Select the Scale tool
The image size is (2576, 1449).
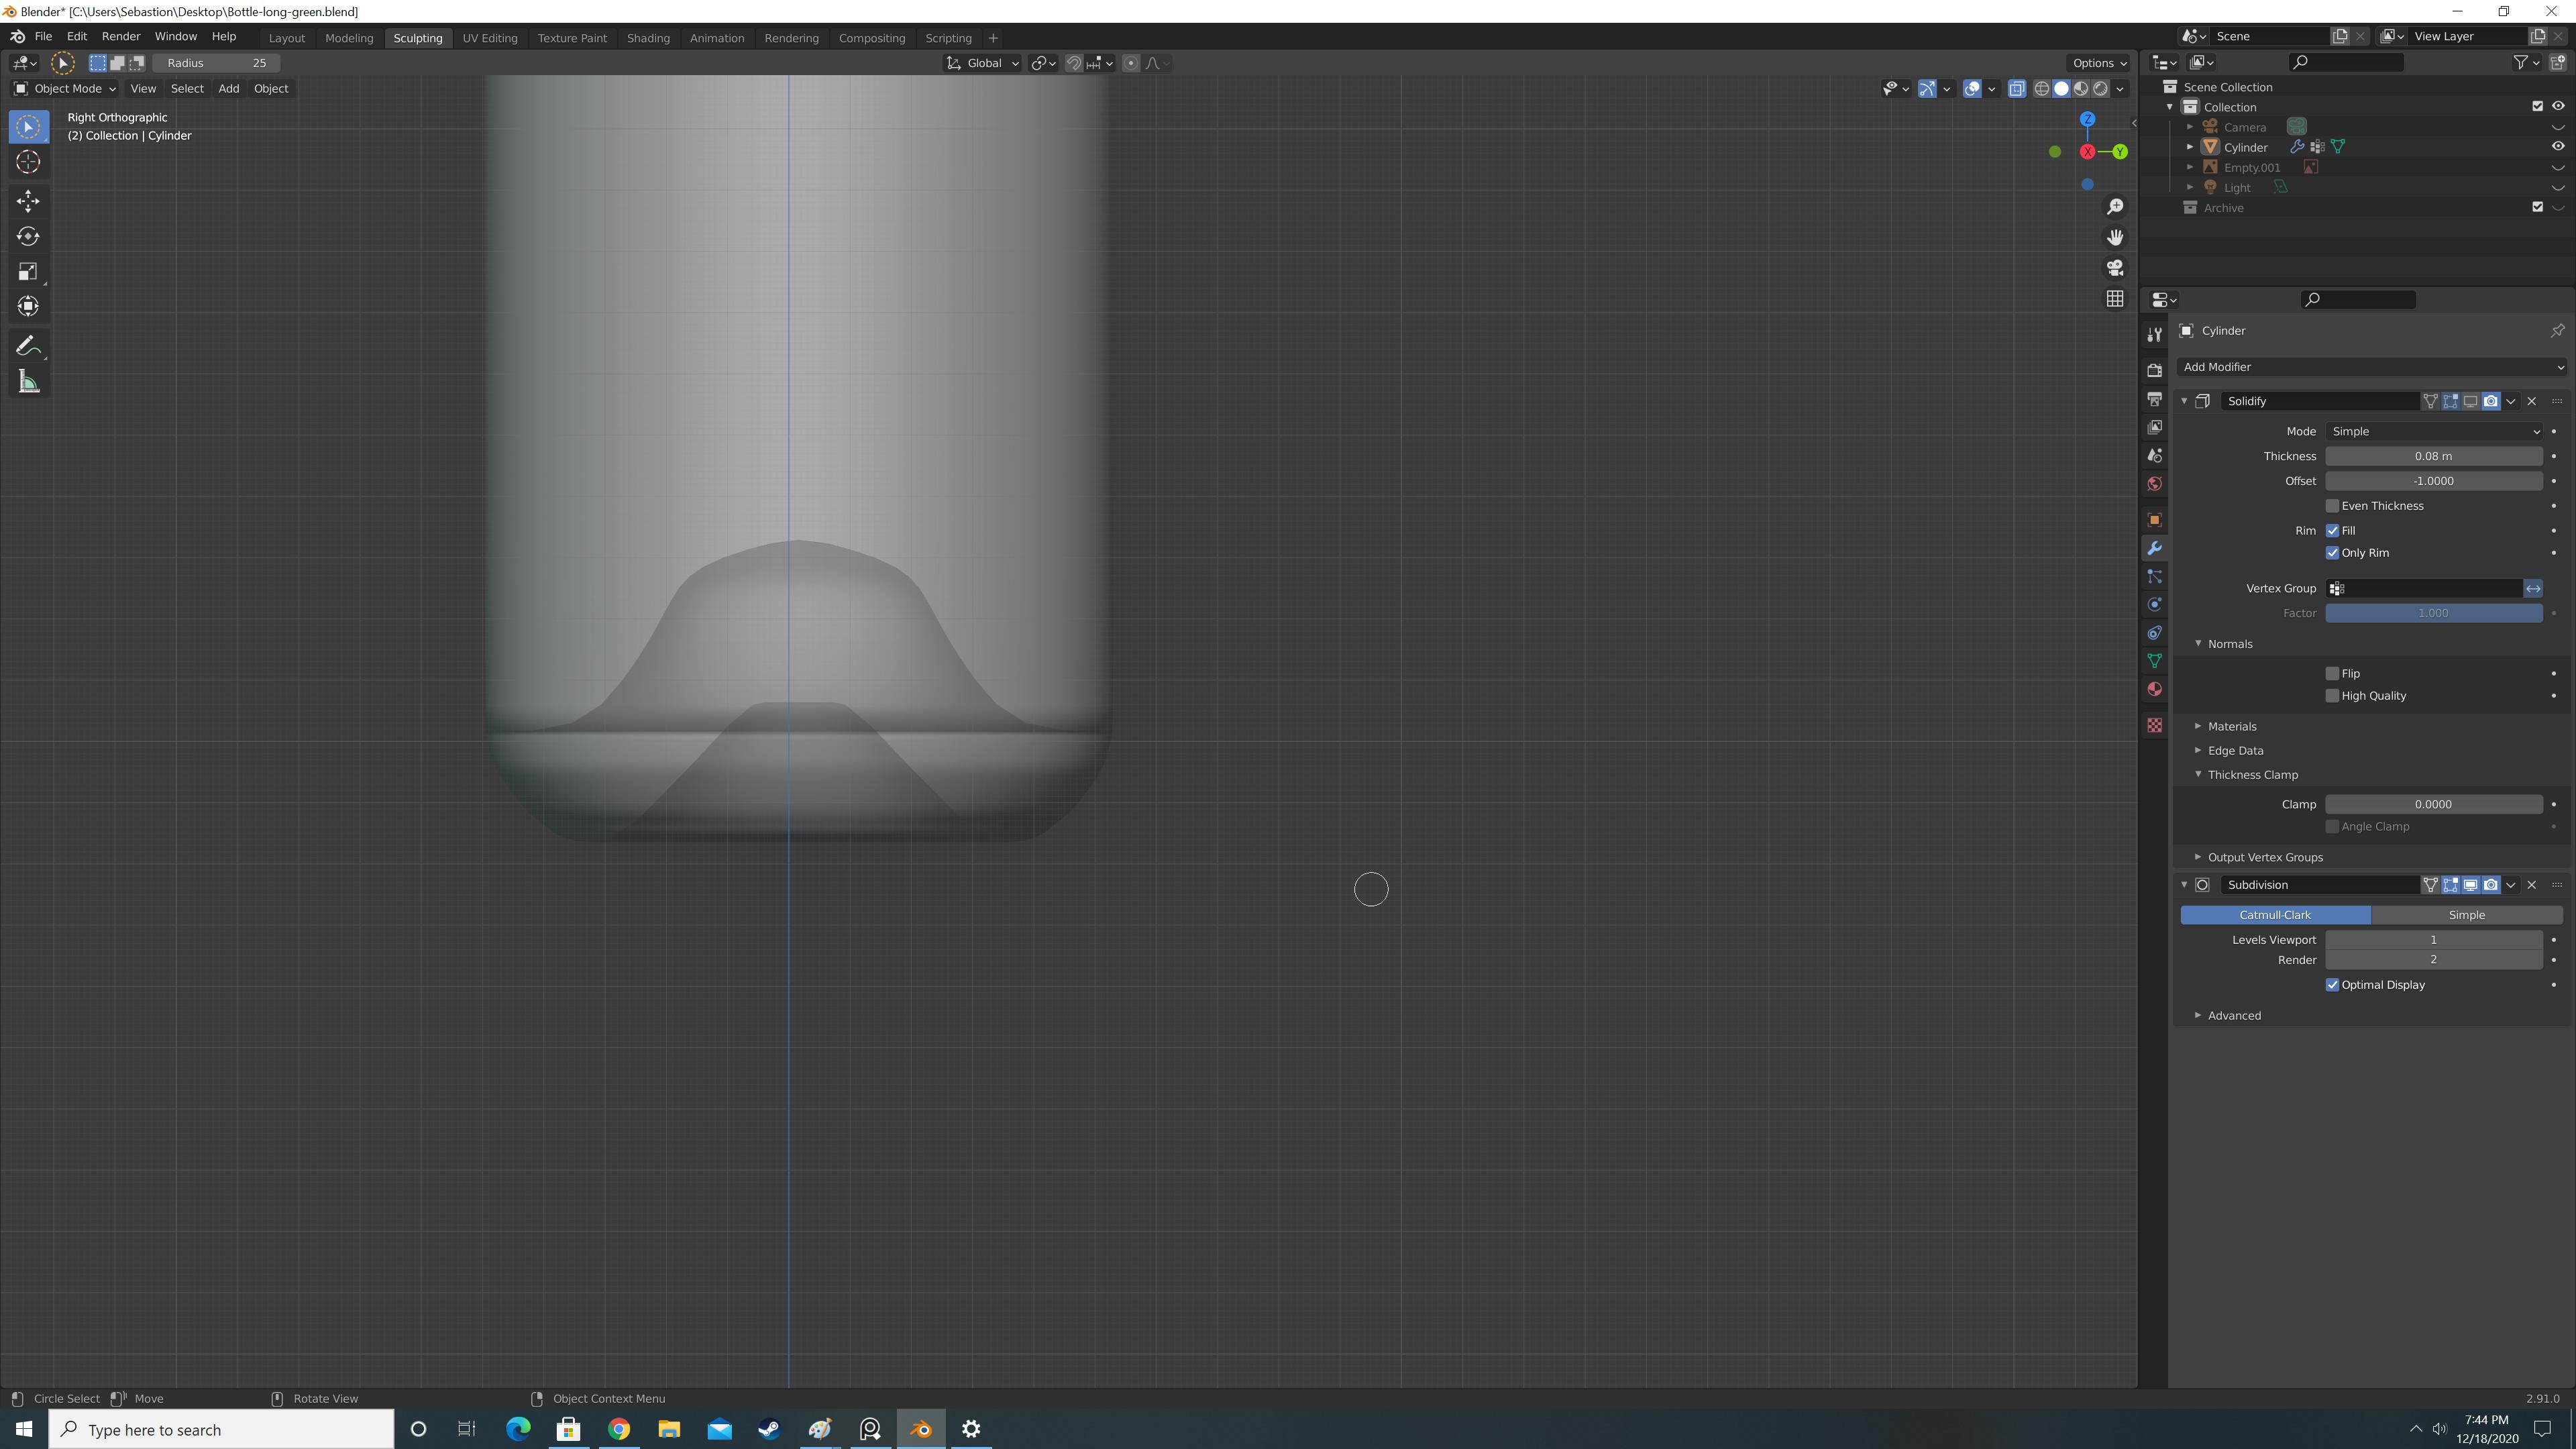click(x=28, y=271)
